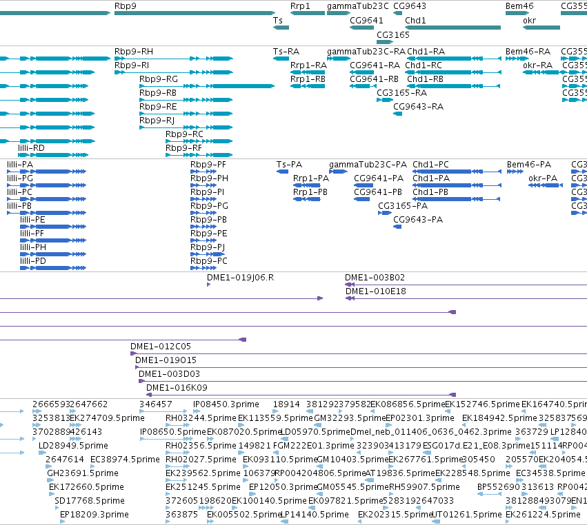
Task: Select BAC clone DME1-003B02
Action: point(375,278)
